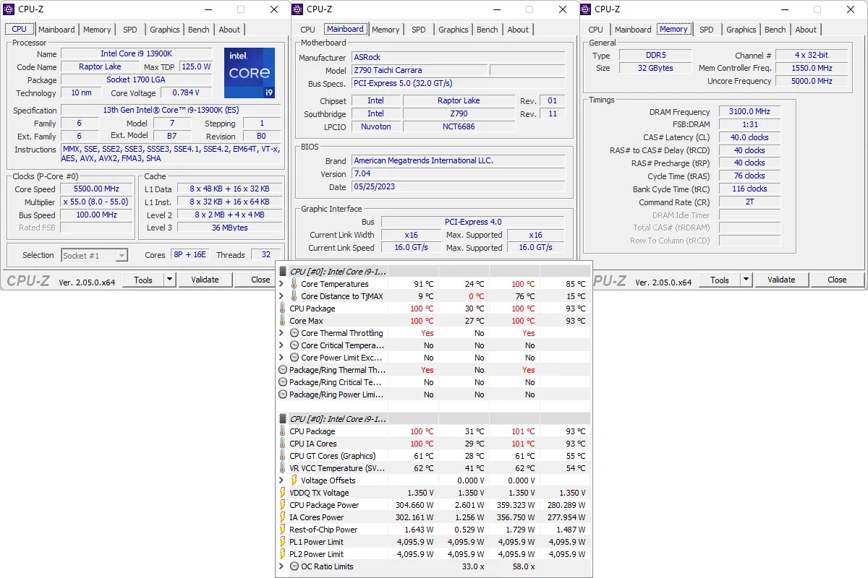Click status circle icon beside Core Thermal Throttling
Viewport: 868px width, 578px height.
coord(294,333)
